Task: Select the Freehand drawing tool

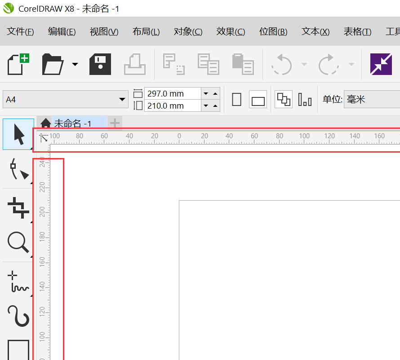Action: tap(18, 280)
